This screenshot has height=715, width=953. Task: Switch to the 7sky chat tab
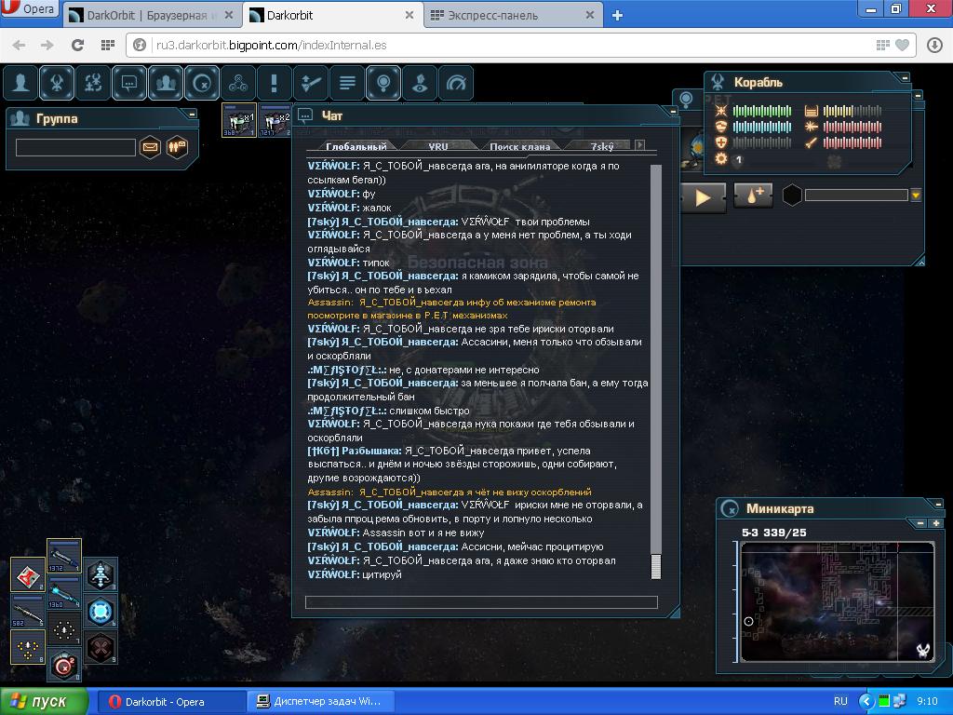tap(602, 146)
